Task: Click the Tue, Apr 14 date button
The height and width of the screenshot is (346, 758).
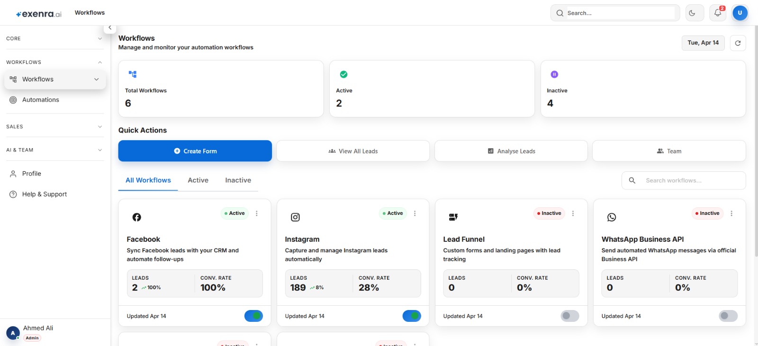Action: tap(703, 43)
